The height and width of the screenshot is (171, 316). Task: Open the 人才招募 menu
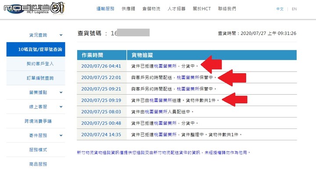[x=176, y=9]
